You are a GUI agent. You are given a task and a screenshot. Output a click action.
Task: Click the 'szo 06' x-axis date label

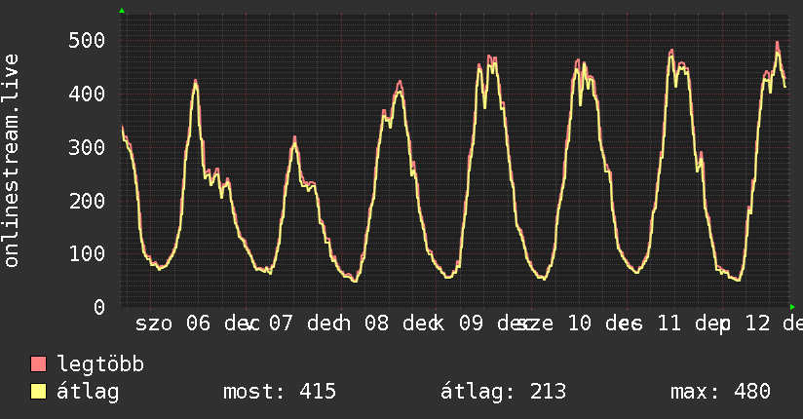[172, 324]
